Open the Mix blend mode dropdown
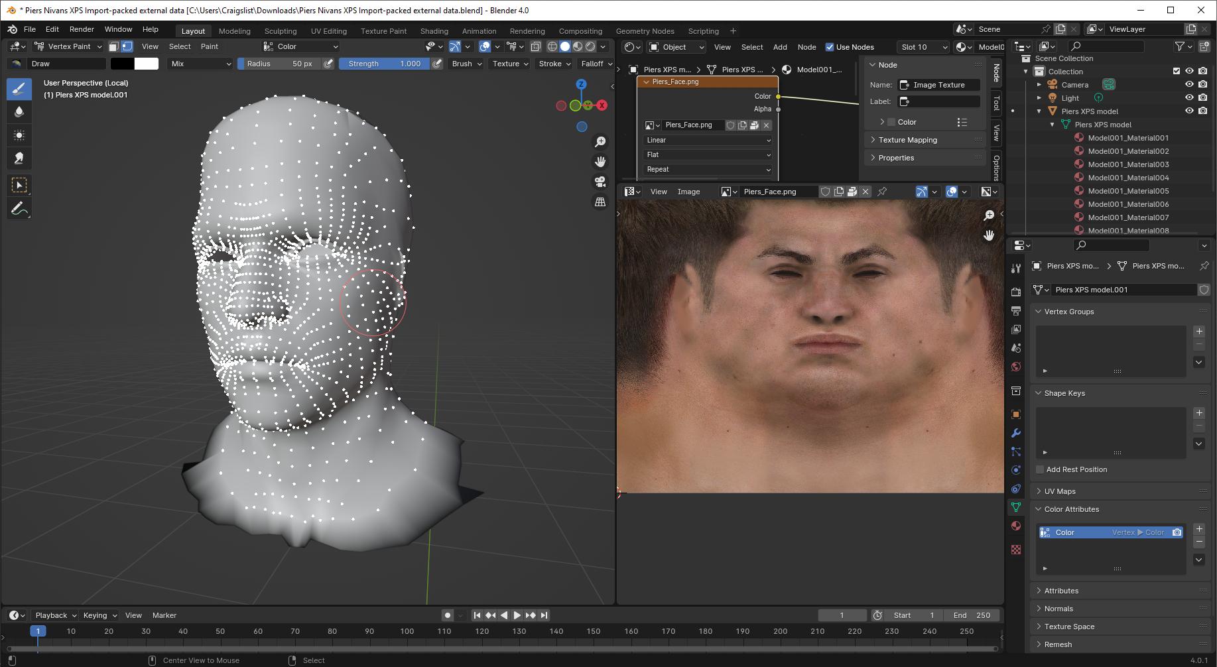 point(200,64)
